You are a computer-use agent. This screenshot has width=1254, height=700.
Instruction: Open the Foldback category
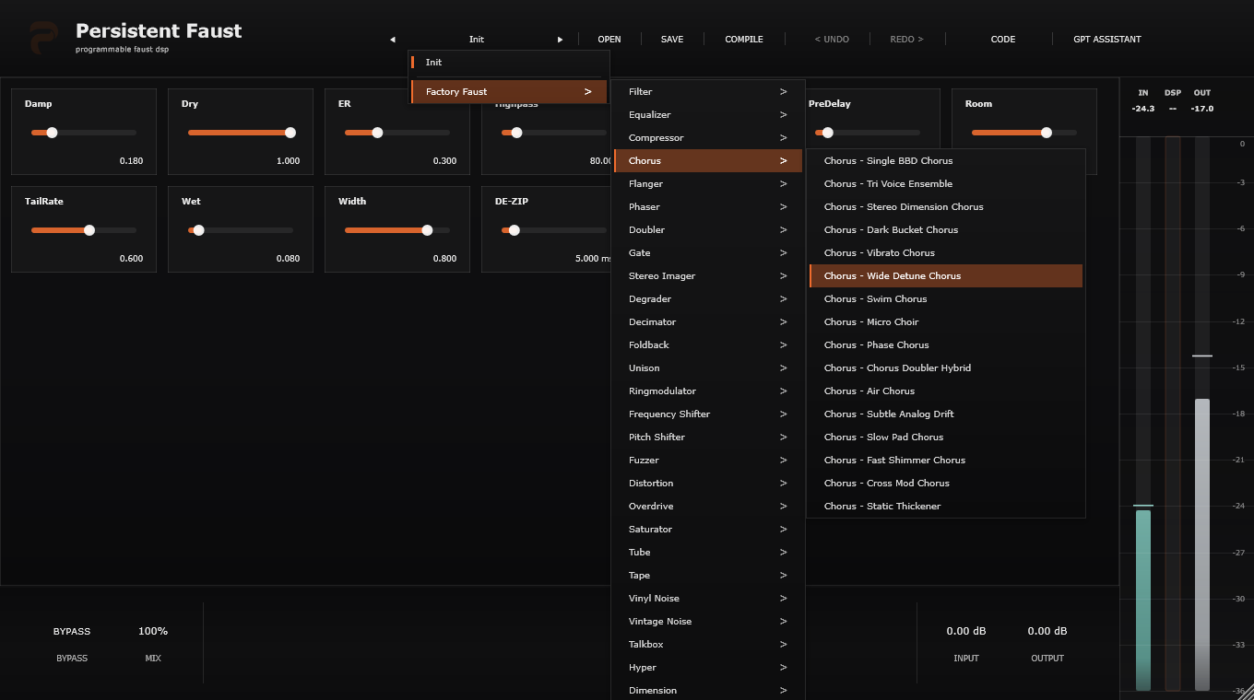pos(708,345)
